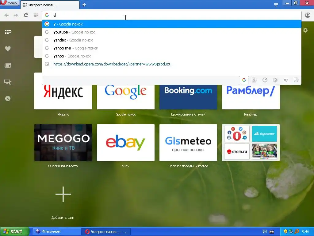Open the drom.ru tile in folder
The image size is (314, 236).
tap(237, 151)
